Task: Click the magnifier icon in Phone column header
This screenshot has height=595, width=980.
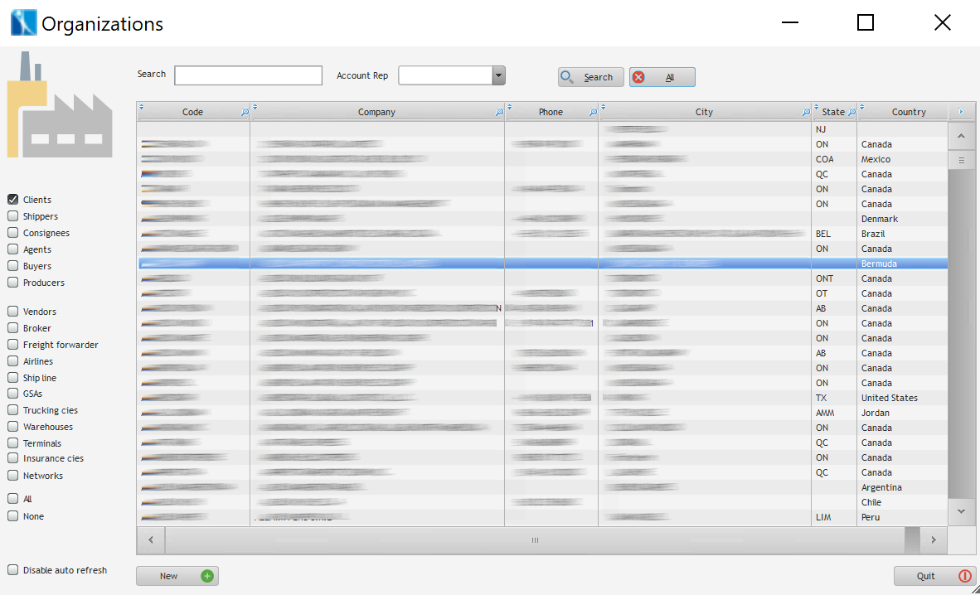Action: coord(593,113)
